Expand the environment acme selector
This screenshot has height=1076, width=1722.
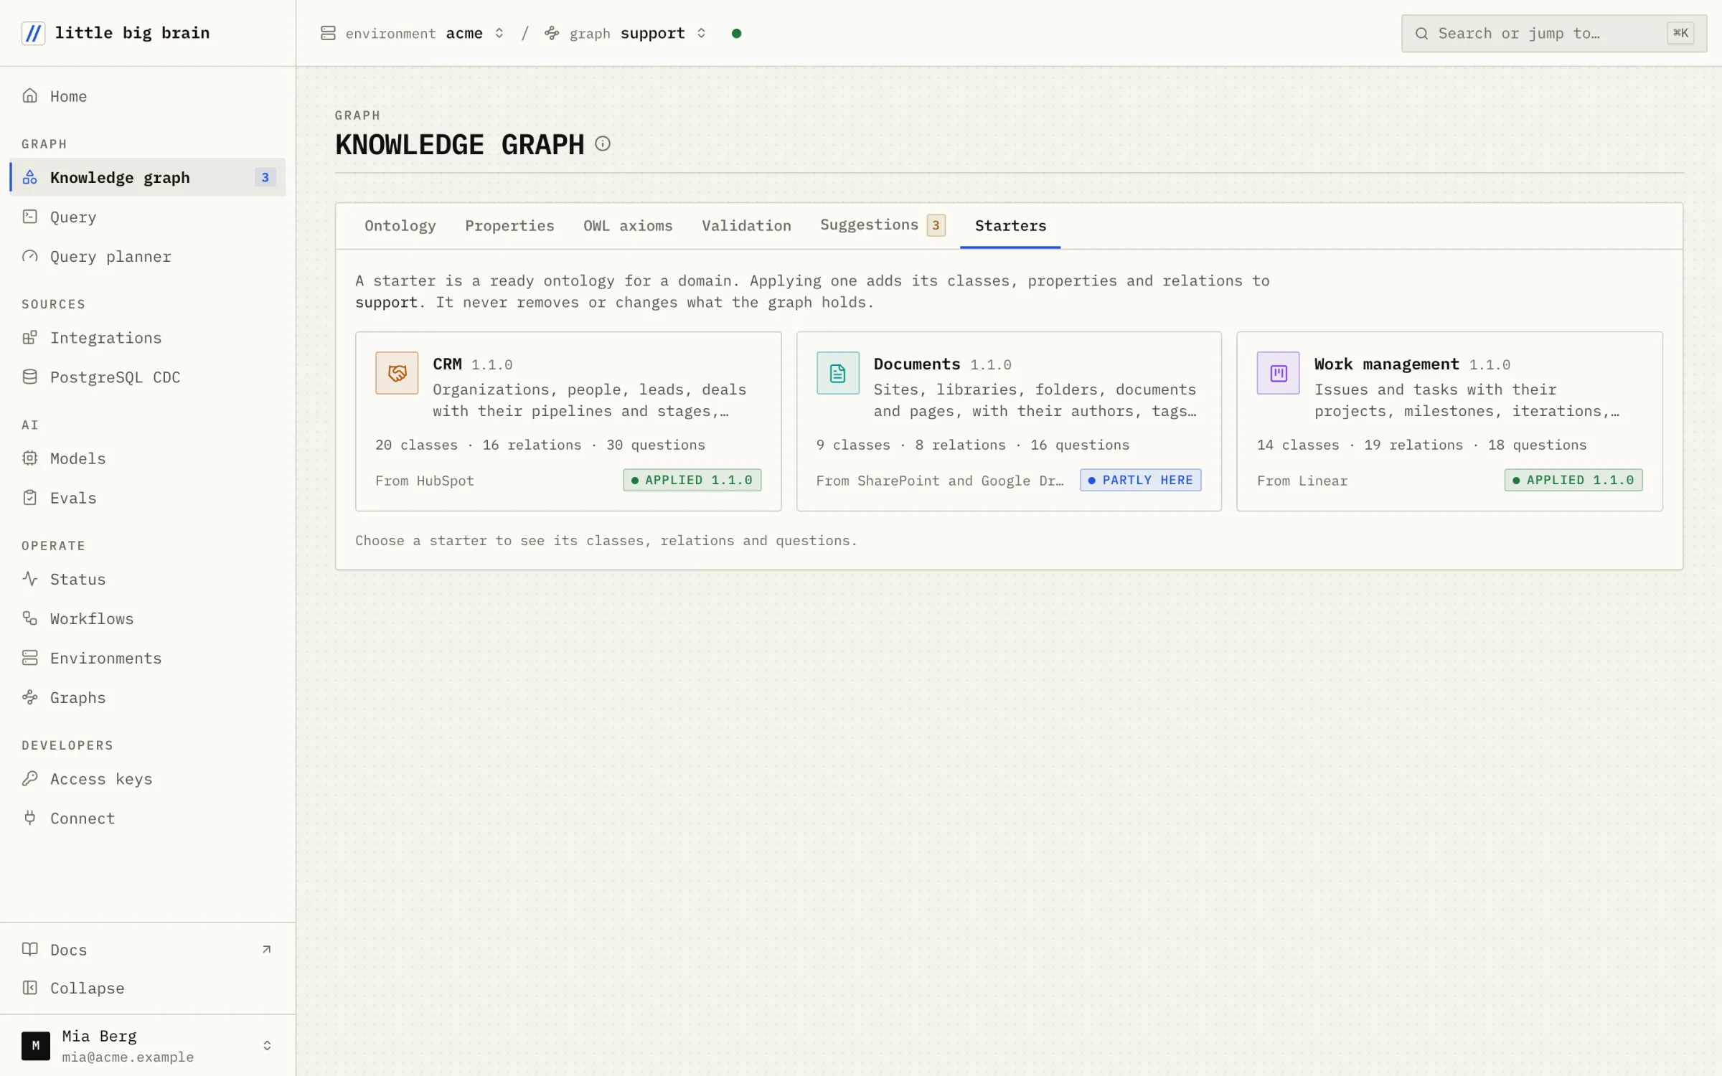click(413, 34)
